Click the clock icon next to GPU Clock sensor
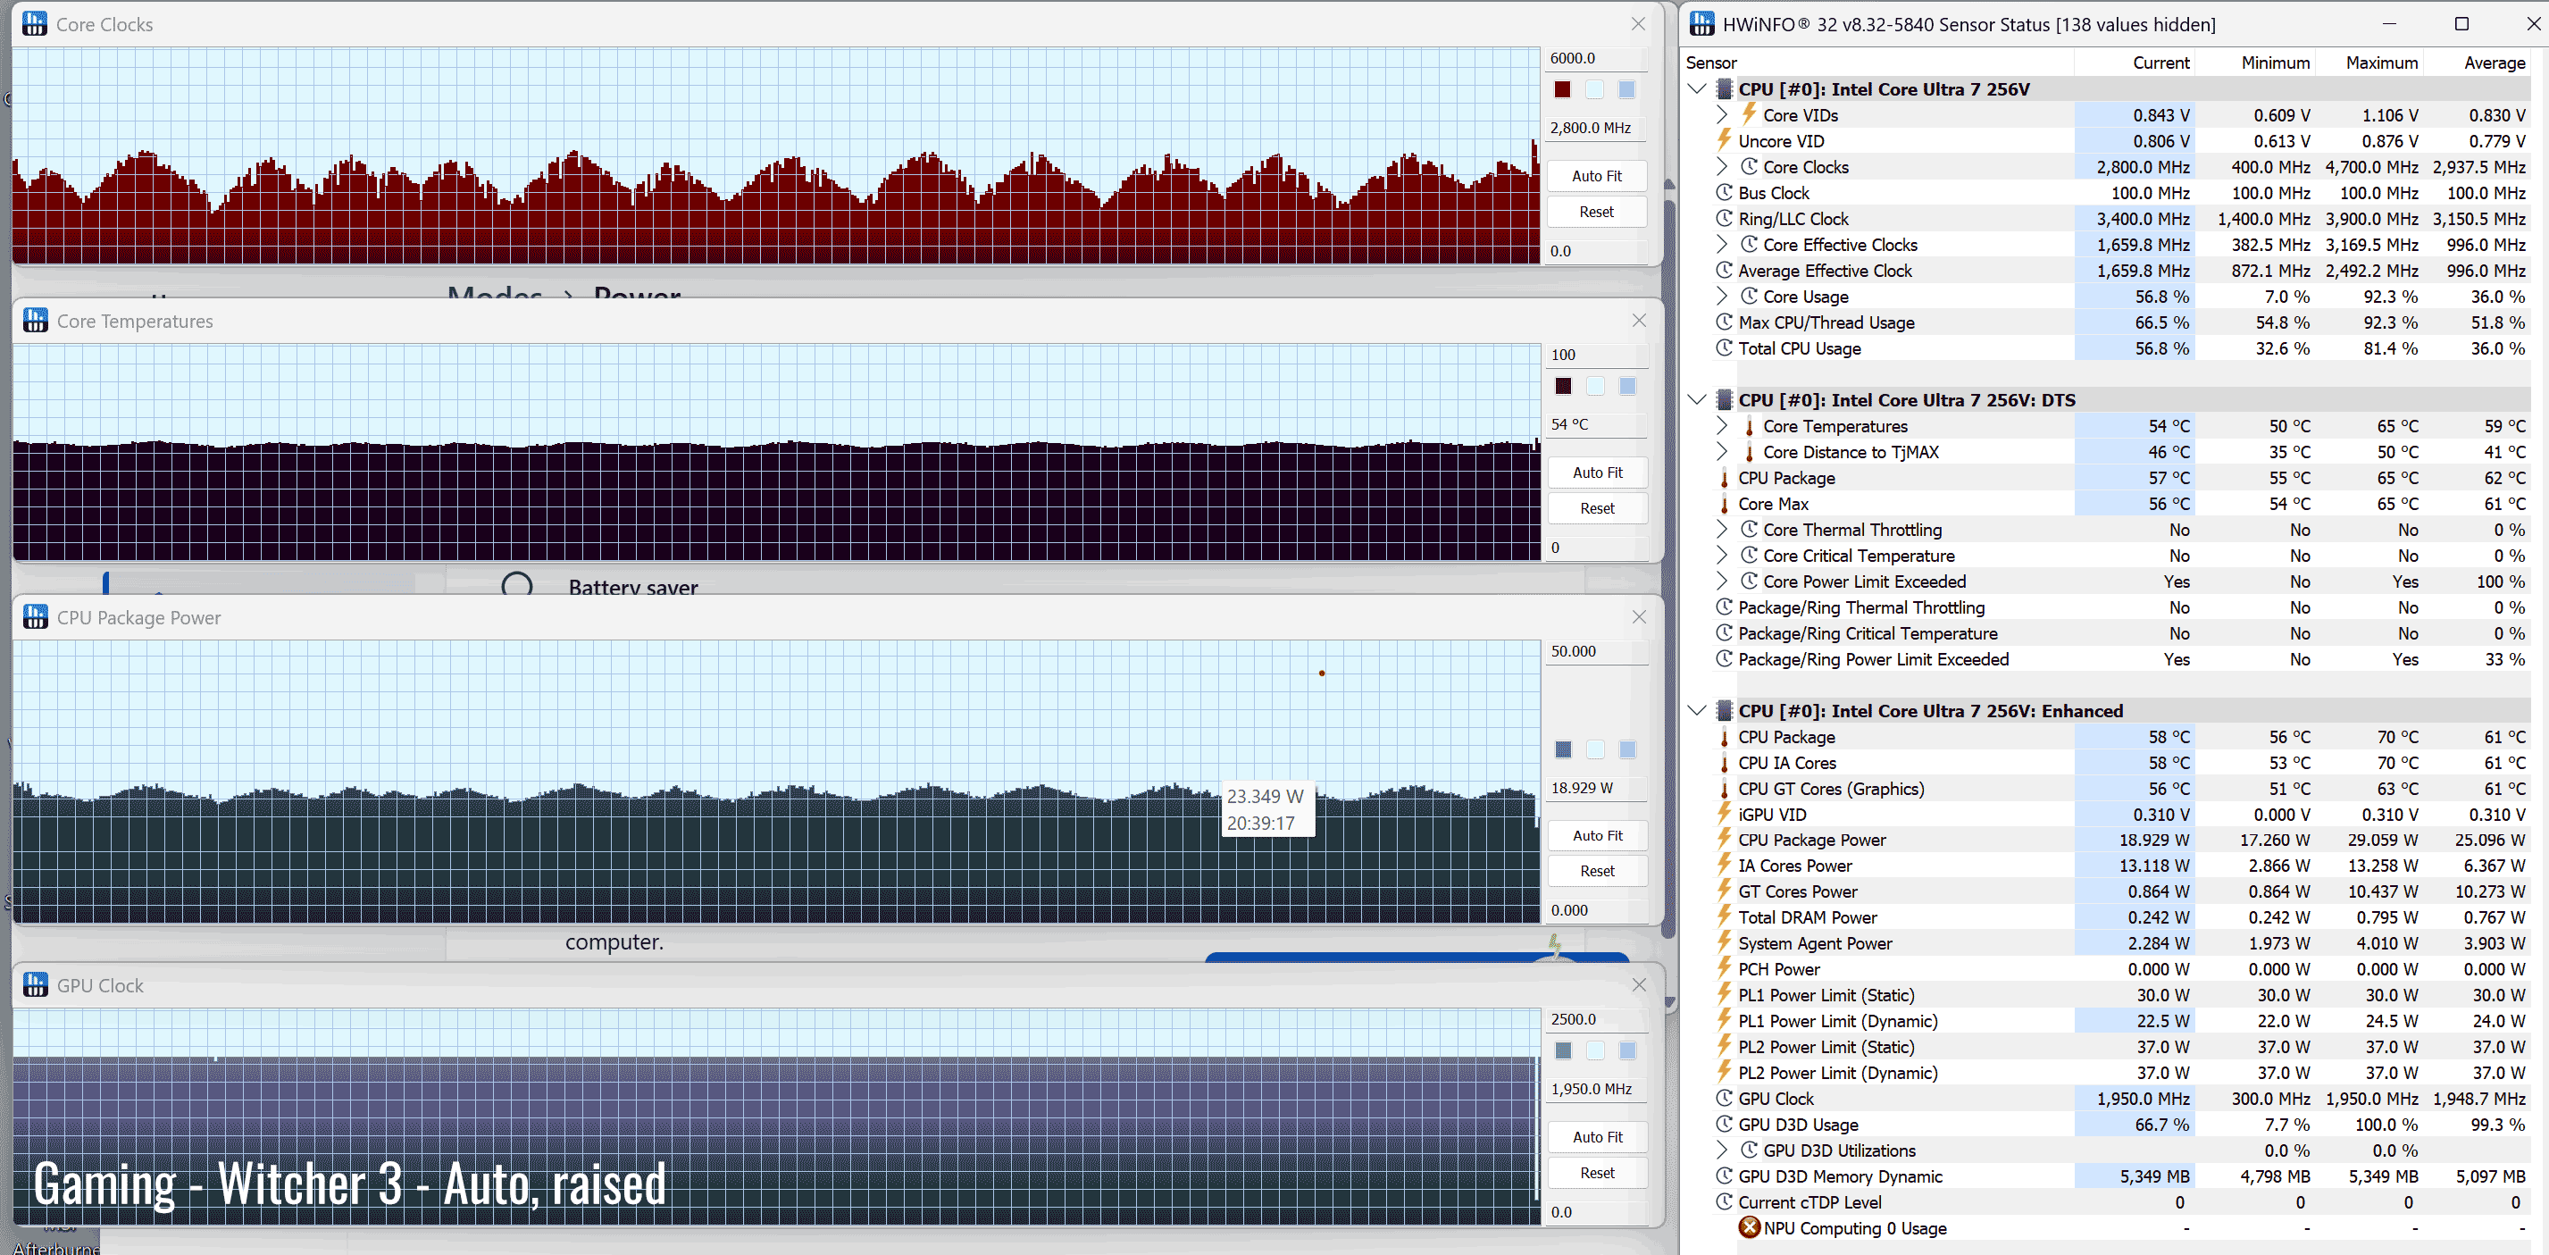This screenshot has width=2549, height=1255. [x=1724, y=1099]
